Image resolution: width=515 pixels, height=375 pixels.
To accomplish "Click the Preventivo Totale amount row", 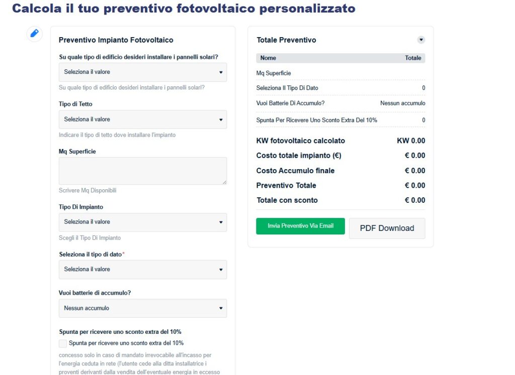I will [340, 186].
